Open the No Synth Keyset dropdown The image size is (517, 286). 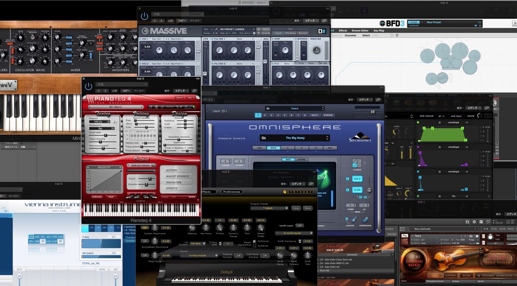(x=294, y=233)
